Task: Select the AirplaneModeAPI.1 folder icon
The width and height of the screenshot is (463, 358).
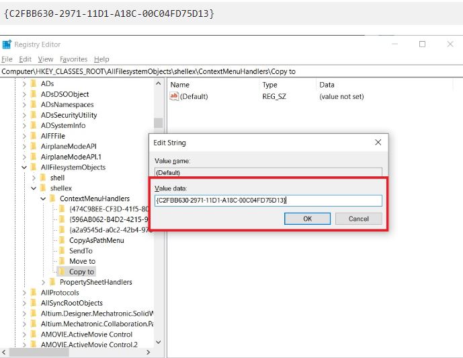Action: [x=34, y=157]
